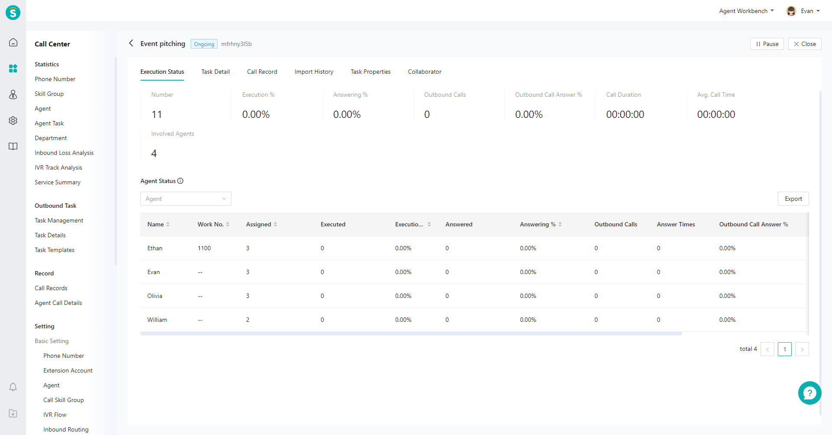Expand the Evan user menu
Viewport: 832px width, 435px height.
point(810,11)
